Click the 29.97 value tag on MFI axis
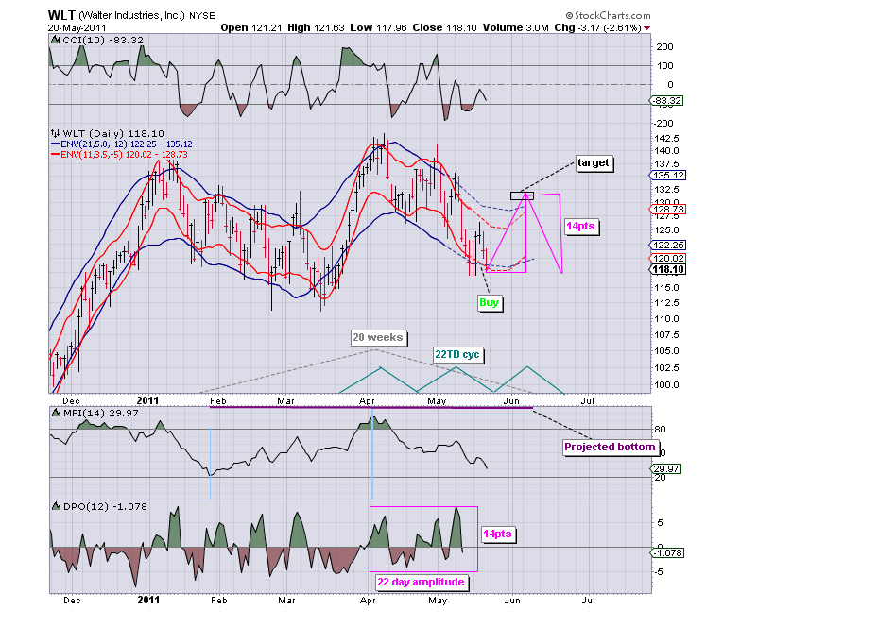 (x=666, y=468)
